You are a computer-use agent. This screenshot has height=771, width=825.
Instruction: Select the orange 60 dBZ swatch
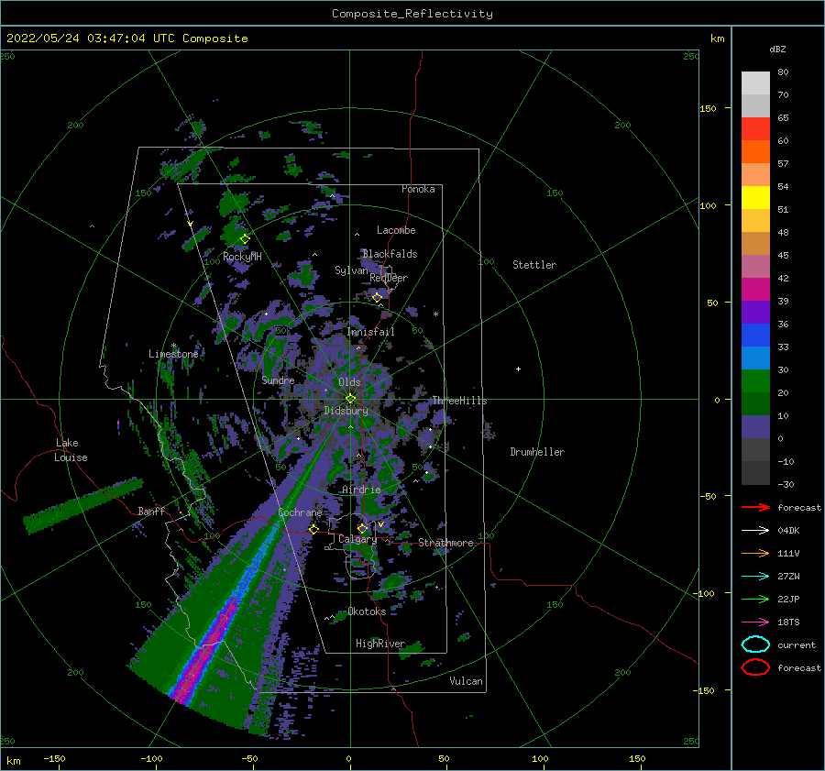click(x=755, y=151)
